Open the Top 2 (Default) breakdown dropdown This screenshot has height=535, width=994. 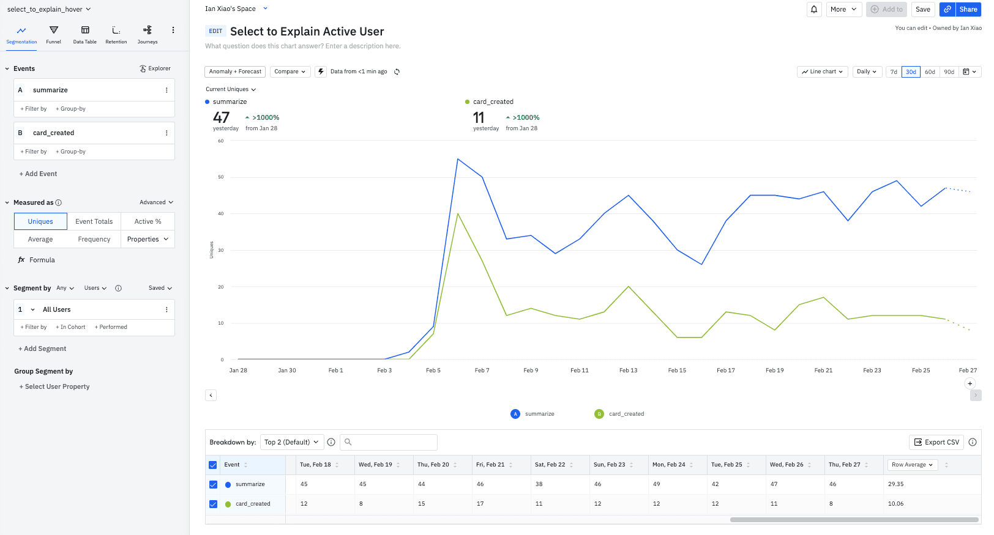click(291, 442)
